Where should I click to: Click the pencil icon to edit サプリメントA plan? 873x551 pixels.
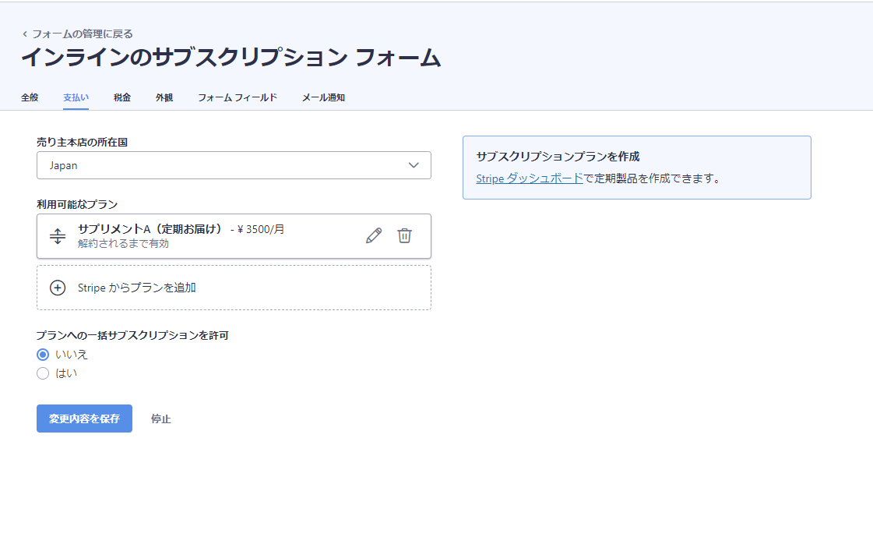374,236
